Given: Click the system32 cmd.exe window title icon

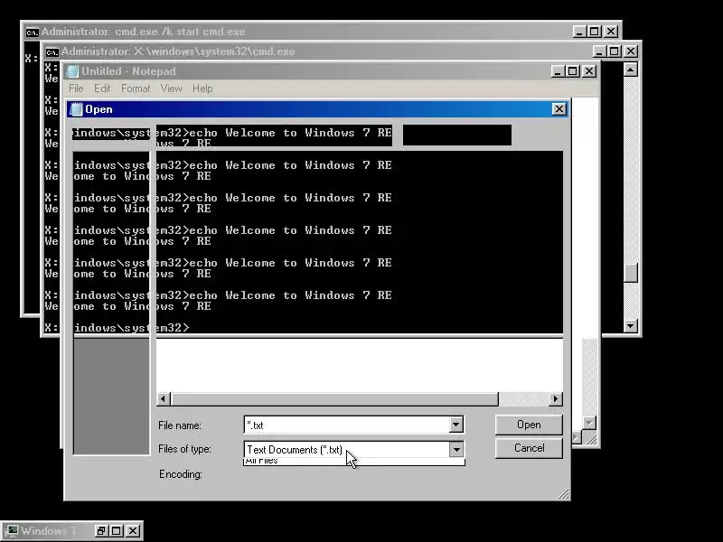Looking at the screenshot, I should coord(52,51).
